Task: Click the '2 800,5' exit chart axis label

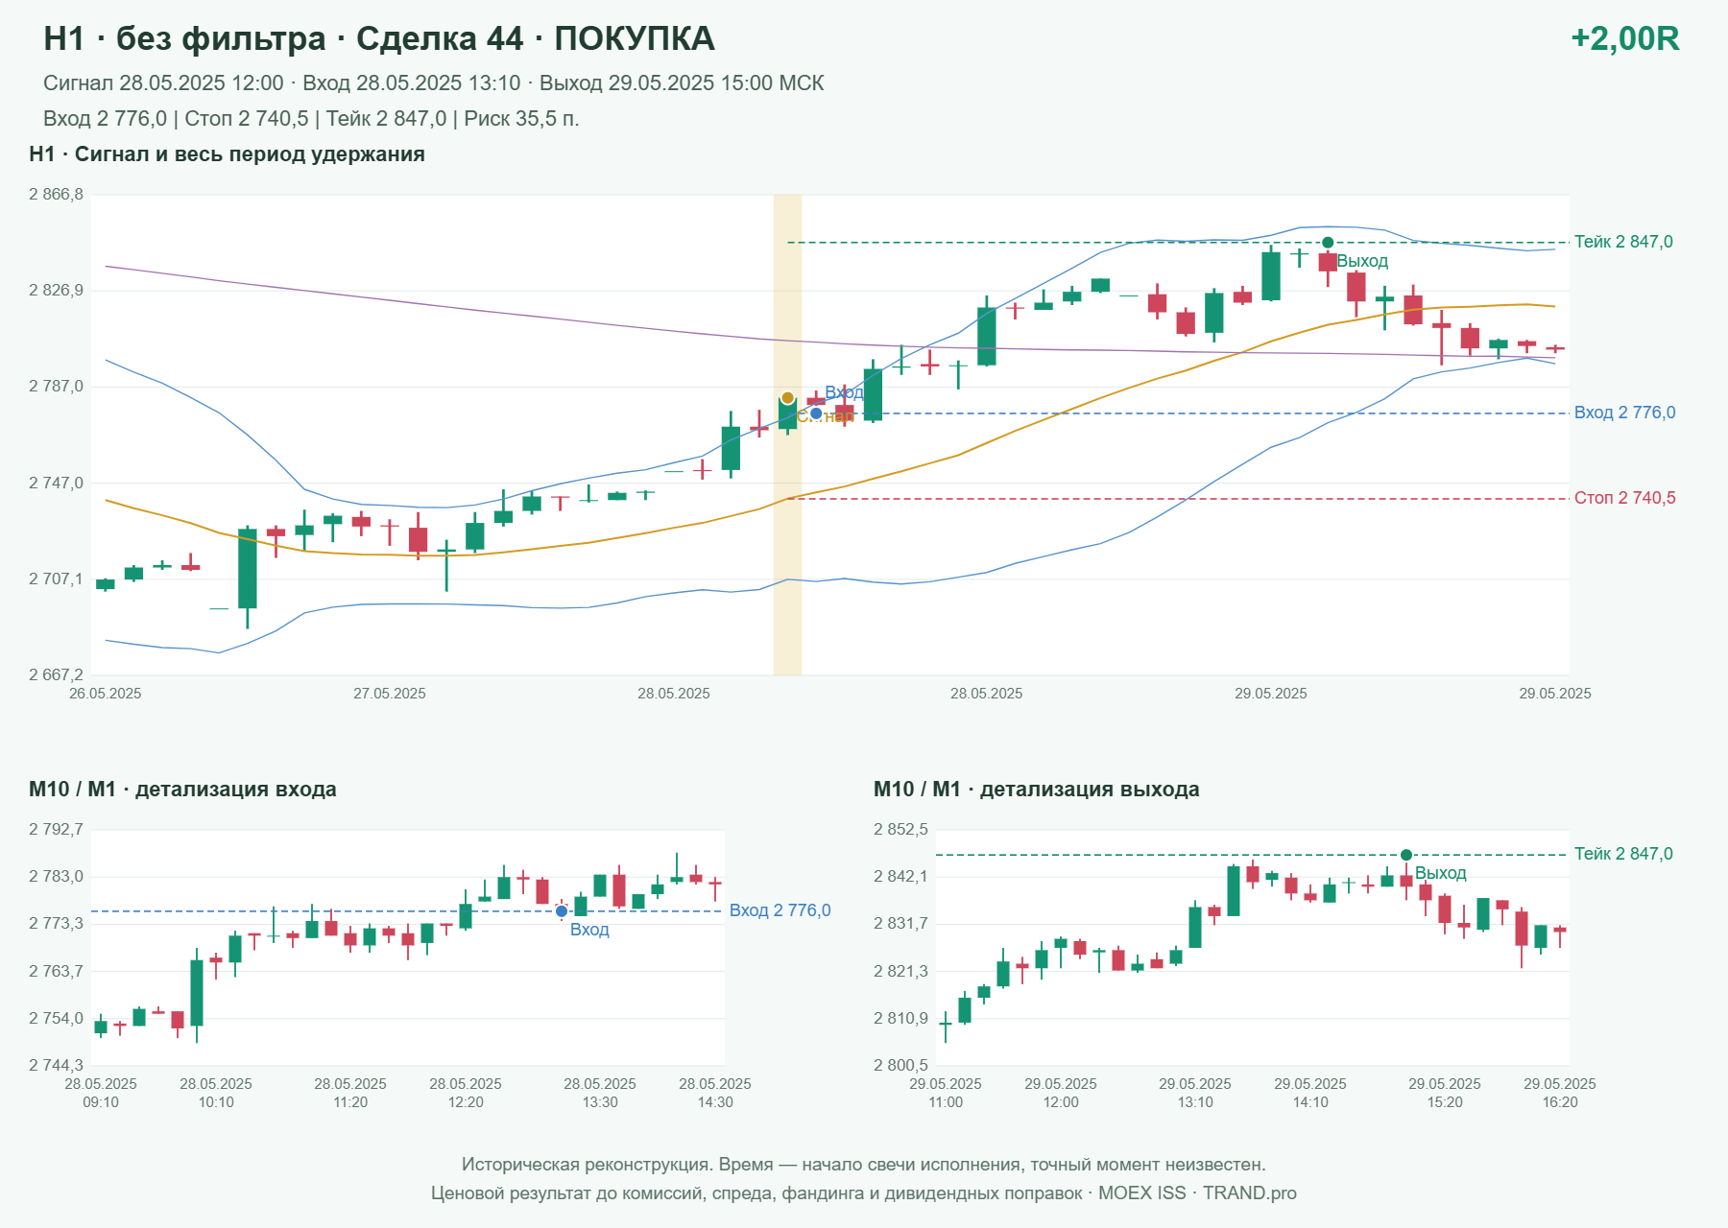Action: [900, 1066]
